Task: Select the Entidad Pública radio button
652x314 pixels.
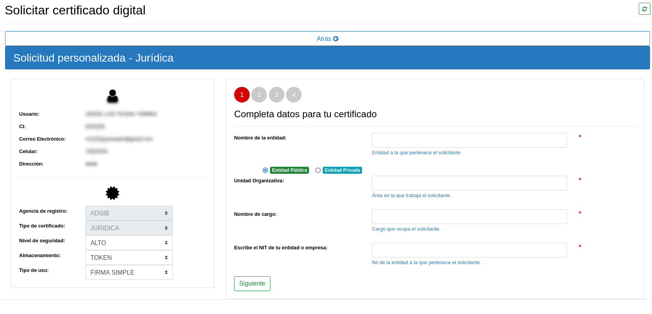Action: [x=265, y=170]
